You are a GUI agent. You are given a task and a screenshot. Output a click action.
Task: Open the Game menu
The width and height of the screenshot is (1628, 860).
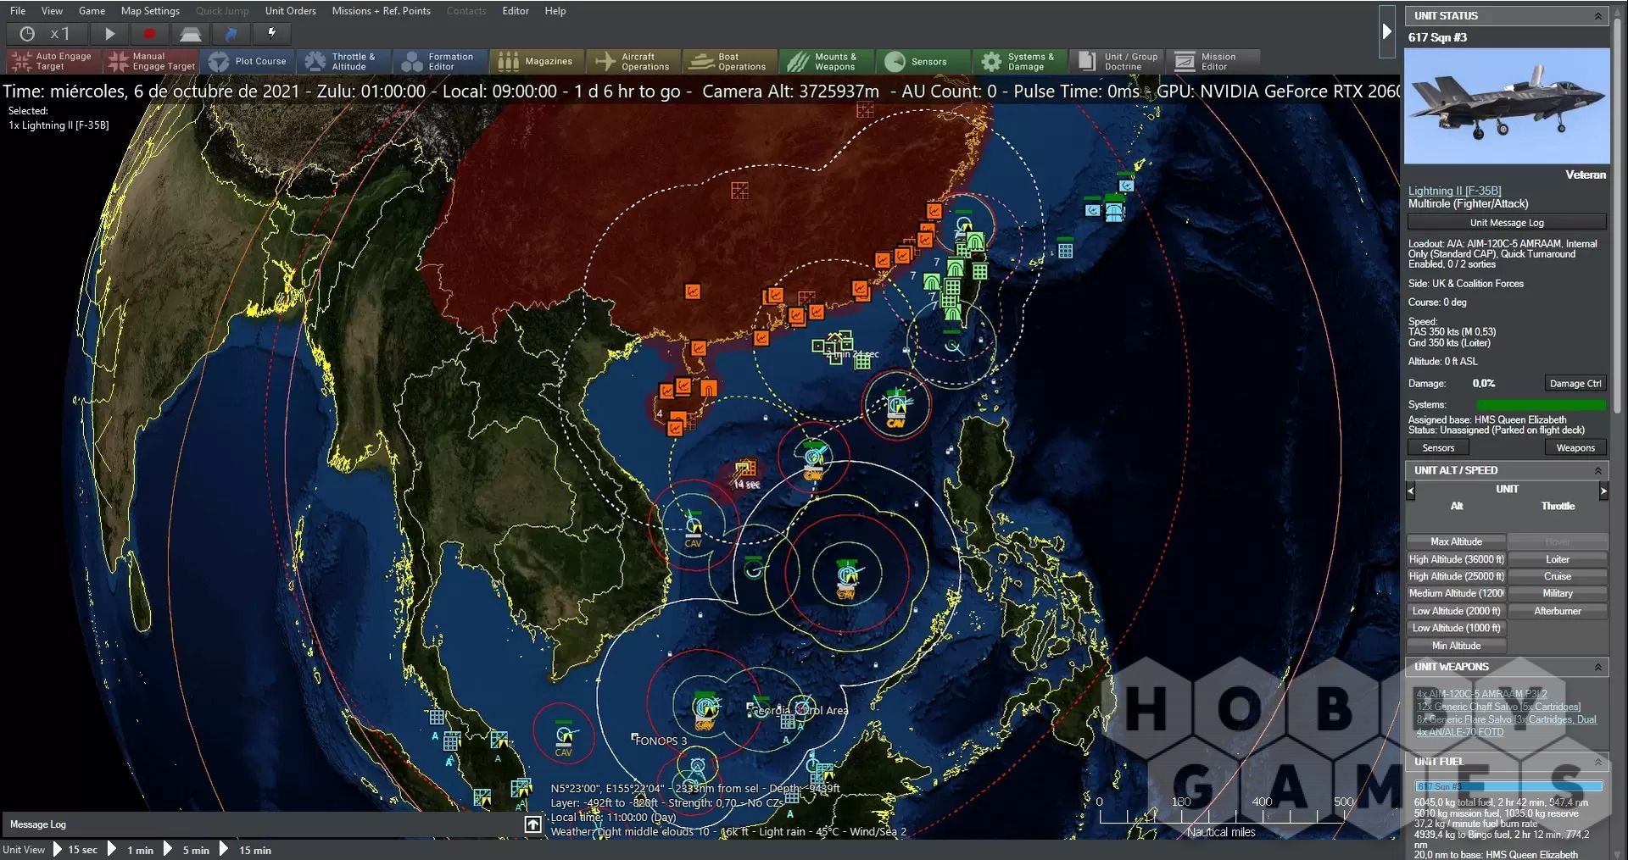92,11
